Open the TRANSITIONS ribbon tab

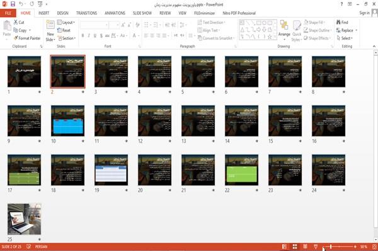[x=86, y=13]
